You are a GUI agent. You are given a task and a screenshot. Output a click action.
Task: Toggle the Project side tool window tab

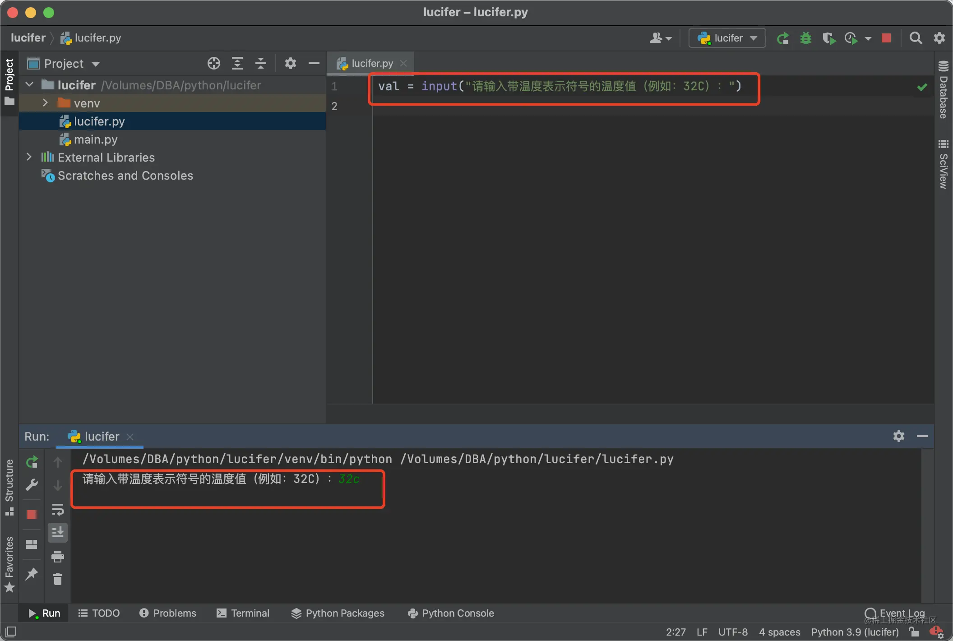coord(9,82)
